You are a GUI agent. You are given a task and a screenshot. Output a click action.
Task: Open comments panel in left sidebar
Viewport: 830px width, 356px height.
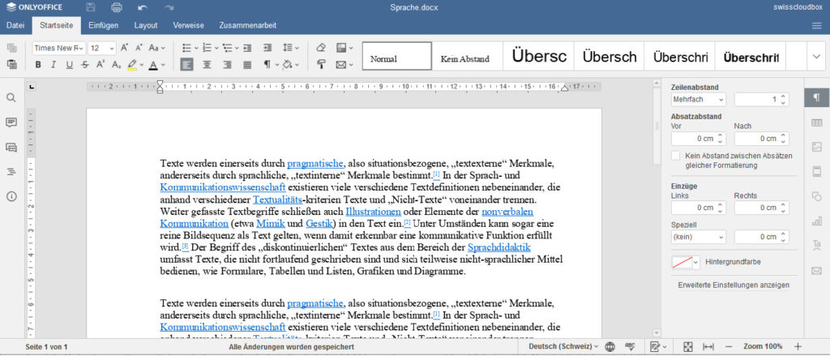coord(11,122)
